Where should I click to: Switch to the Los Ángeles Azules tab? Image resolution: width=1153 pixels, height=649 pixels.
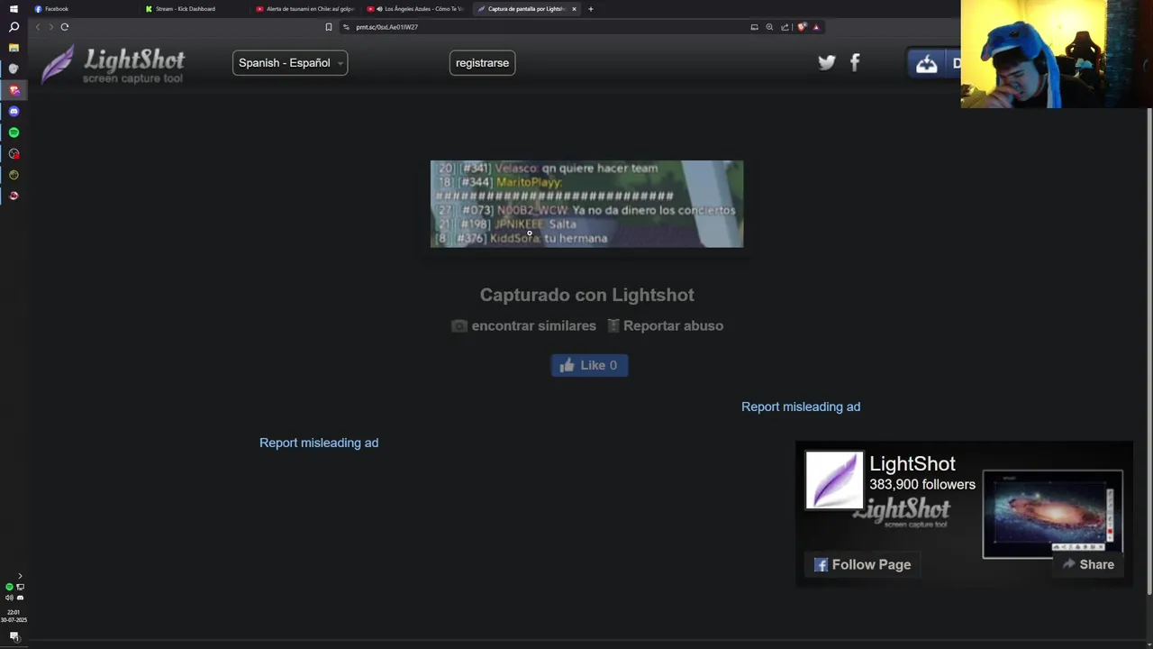tap(415, 9)
